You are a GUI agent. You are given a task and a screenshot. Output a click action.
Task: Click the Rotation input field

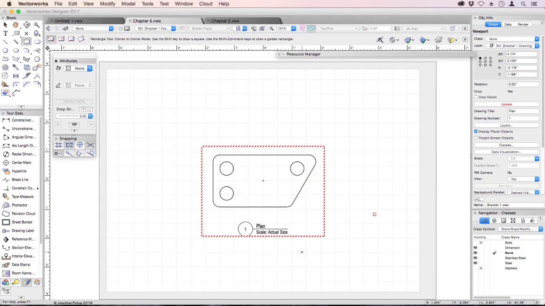click(523, 85)
